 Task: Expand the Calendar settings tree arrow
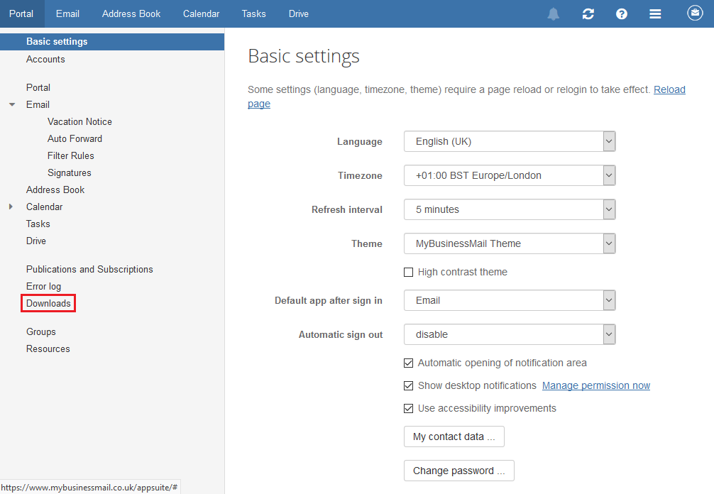coord(11,207)
